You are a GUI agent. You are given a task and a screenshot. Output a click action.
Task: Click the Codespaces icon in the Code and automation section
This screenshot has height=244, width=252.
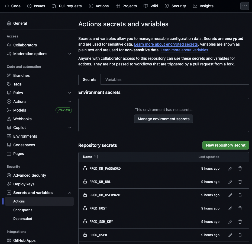click(9, 145)
